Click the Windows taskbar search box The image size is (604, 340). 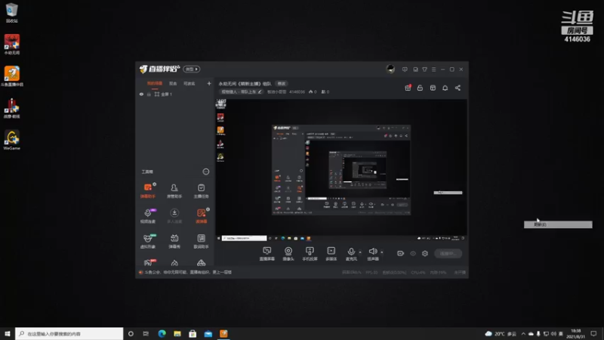pos(69,333)
